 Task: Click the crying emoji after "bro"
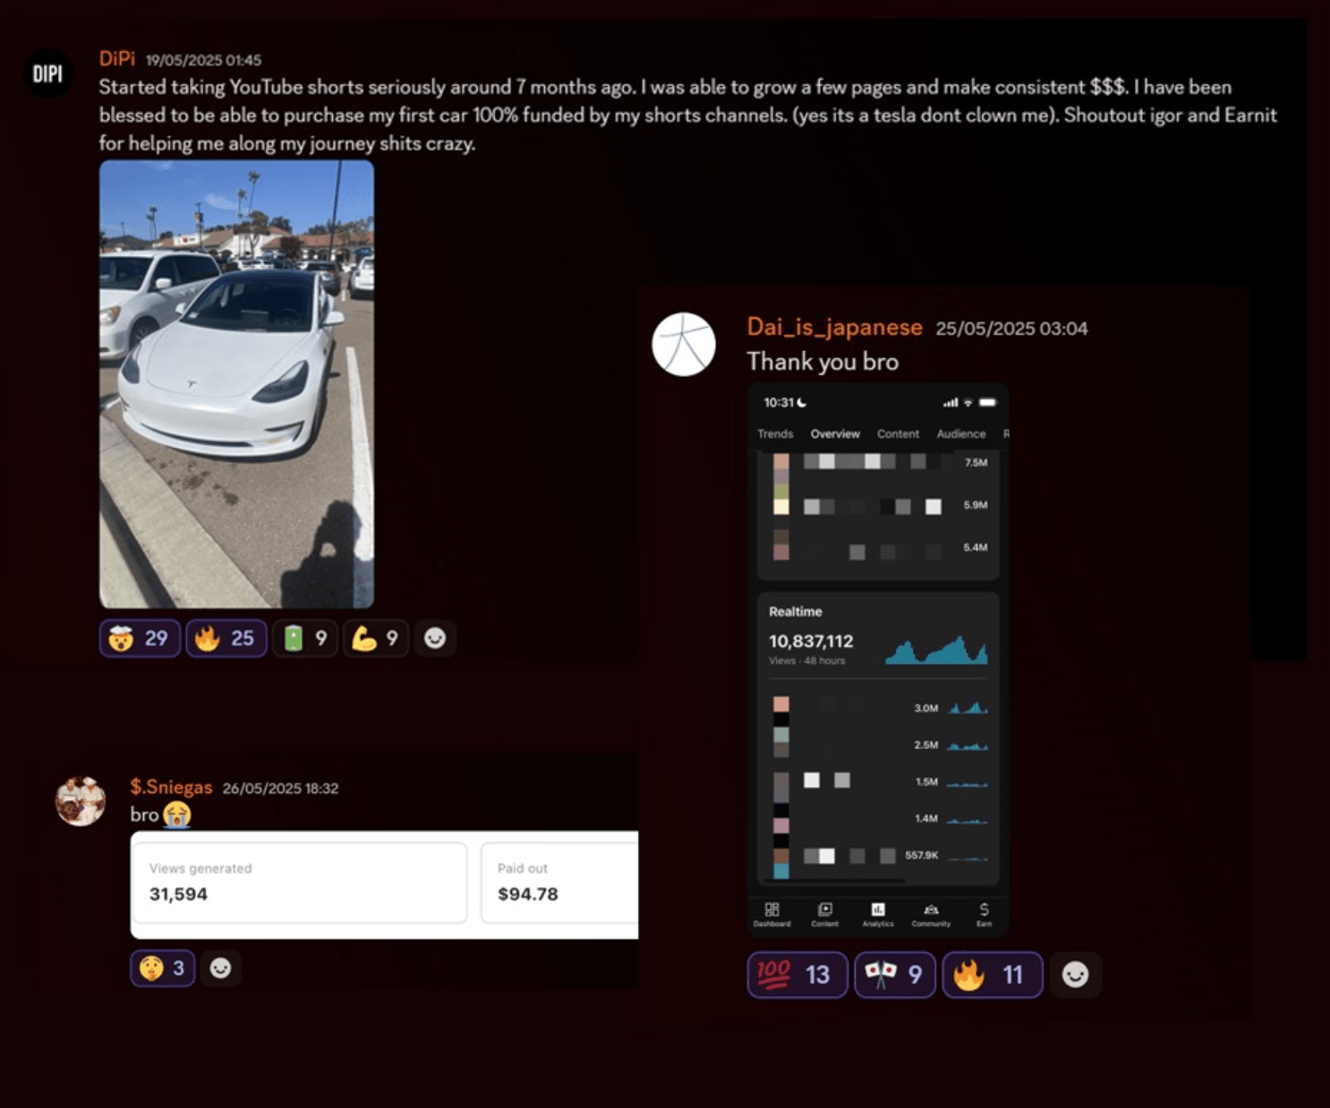pyautogui.click(x=177, y=814)
